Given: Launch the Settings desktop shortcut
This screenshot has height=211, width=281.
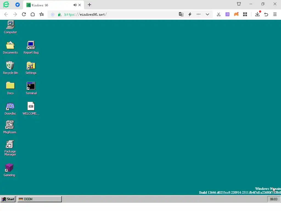Looking at the screenshot, I should click(x=31, y=68).
